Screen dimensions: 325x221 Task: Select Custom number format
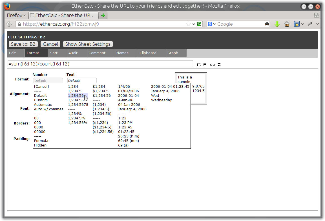click(41, 100)
